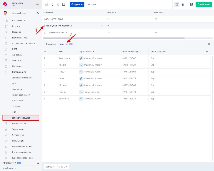
Task: Expand the Отчеты sidebar section
Action: click(x=16, y=26)
